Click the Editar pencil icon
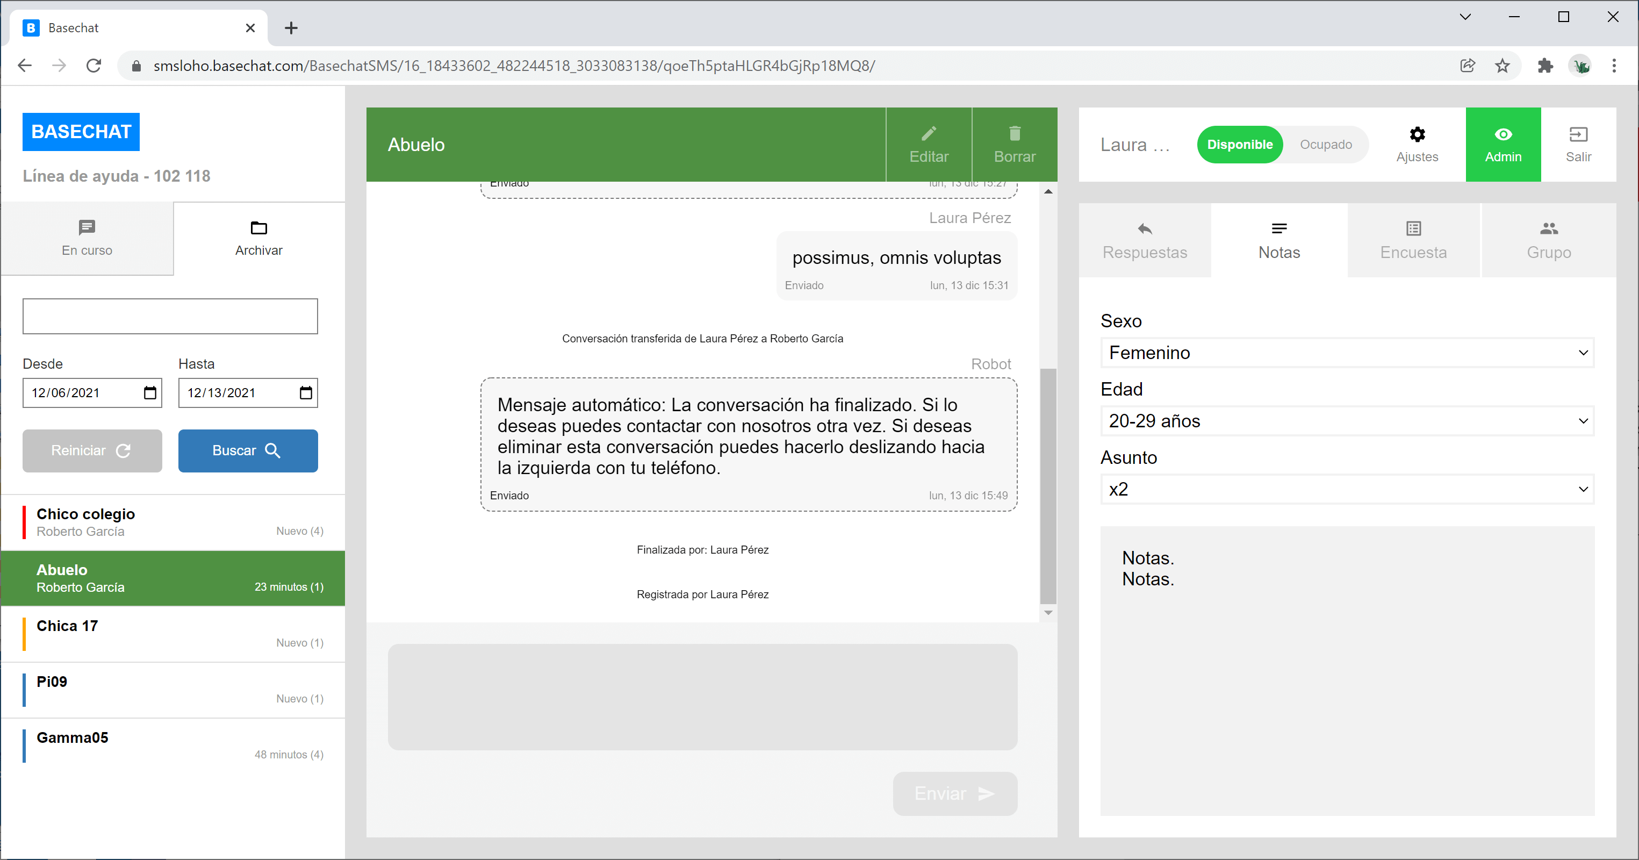1639x860 pixels. pos(928,134)
